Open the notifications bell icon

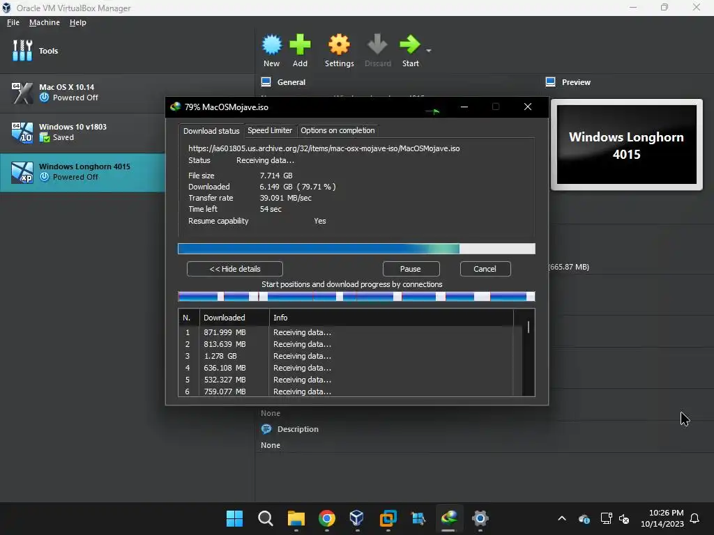(x=695, y=518)
